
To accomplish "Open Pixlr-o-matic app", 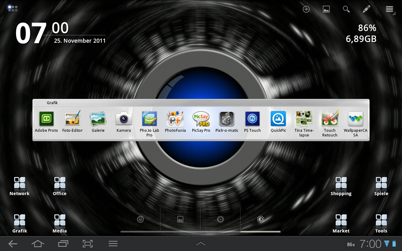I will point(227,122).
